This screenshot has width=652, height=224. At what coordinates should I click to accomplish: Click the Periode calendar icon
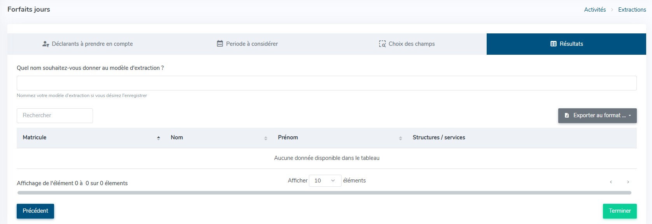click(220, 44)
